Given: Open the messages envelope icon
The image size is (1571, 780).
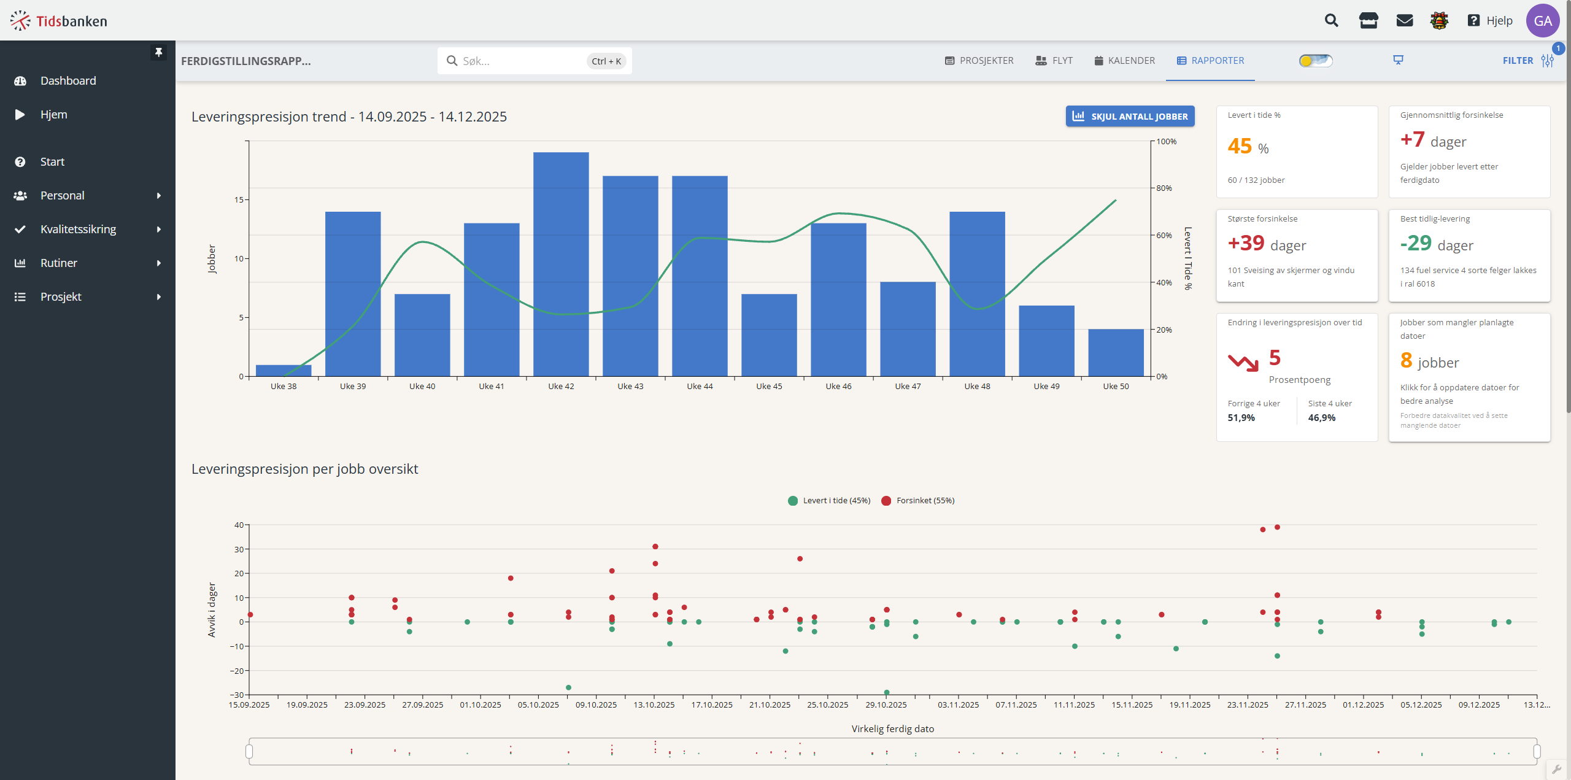Looking at the screenshot, I should pos(1405,21).
